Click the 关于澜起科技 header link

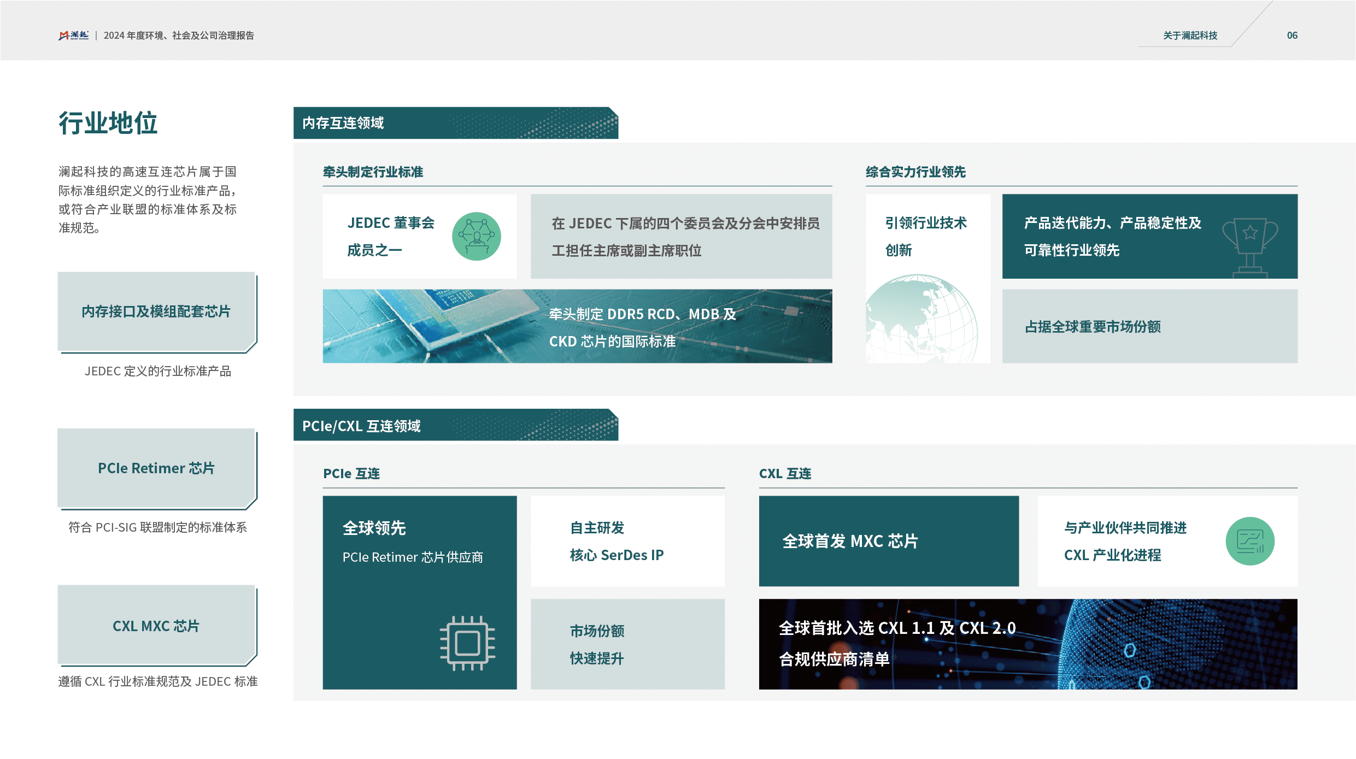click(x=1190, y=36)
